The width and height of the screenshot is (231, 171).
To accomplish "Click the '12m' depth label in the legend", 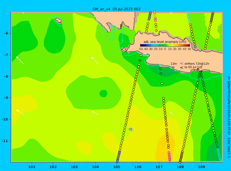I will 174,64.
